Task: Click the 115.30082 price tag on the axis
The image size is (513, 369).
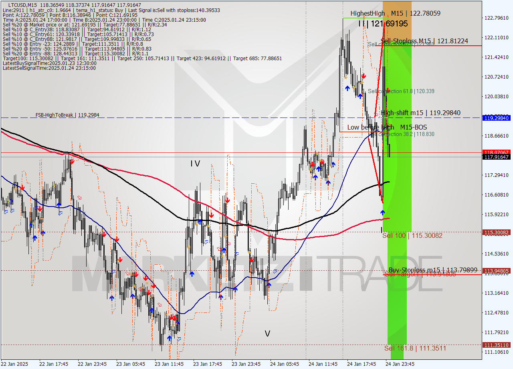Action: click(497, 232)
